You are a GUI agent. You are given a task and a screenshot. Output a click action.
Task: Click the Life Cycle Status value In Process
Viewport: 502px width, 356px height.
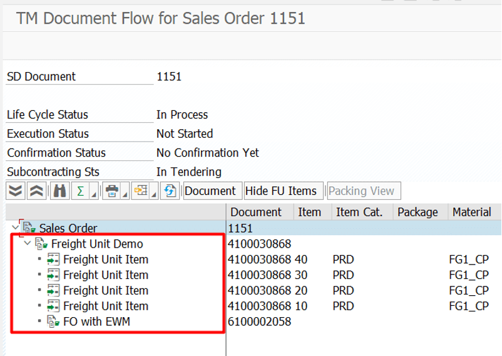click(182, 115)
